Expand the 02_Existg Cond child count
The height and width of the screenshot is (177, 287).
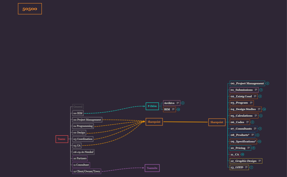[x=260, y=96]
